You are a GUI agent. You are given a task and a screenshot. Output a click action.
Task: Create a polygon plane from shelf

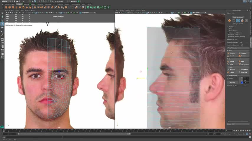point(20,7)
